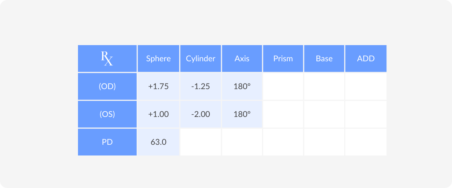This screenshot has width=452, height=188.
Task: Click the OS sphere value +1.00
Action: coord(159,114)
